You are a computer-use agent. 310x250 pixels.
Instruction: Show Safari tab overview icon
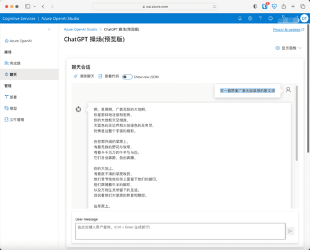(x=303, y=6)
